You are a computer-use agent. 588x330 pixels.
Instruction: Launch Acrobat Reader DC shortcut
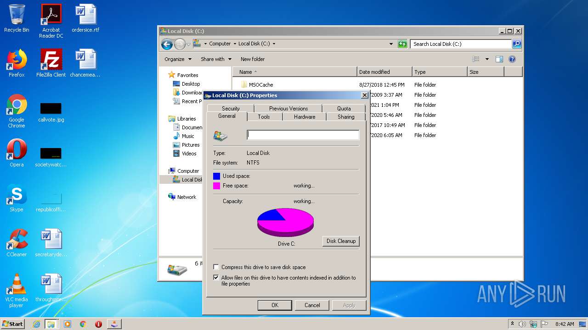click(x=51, y=21)
